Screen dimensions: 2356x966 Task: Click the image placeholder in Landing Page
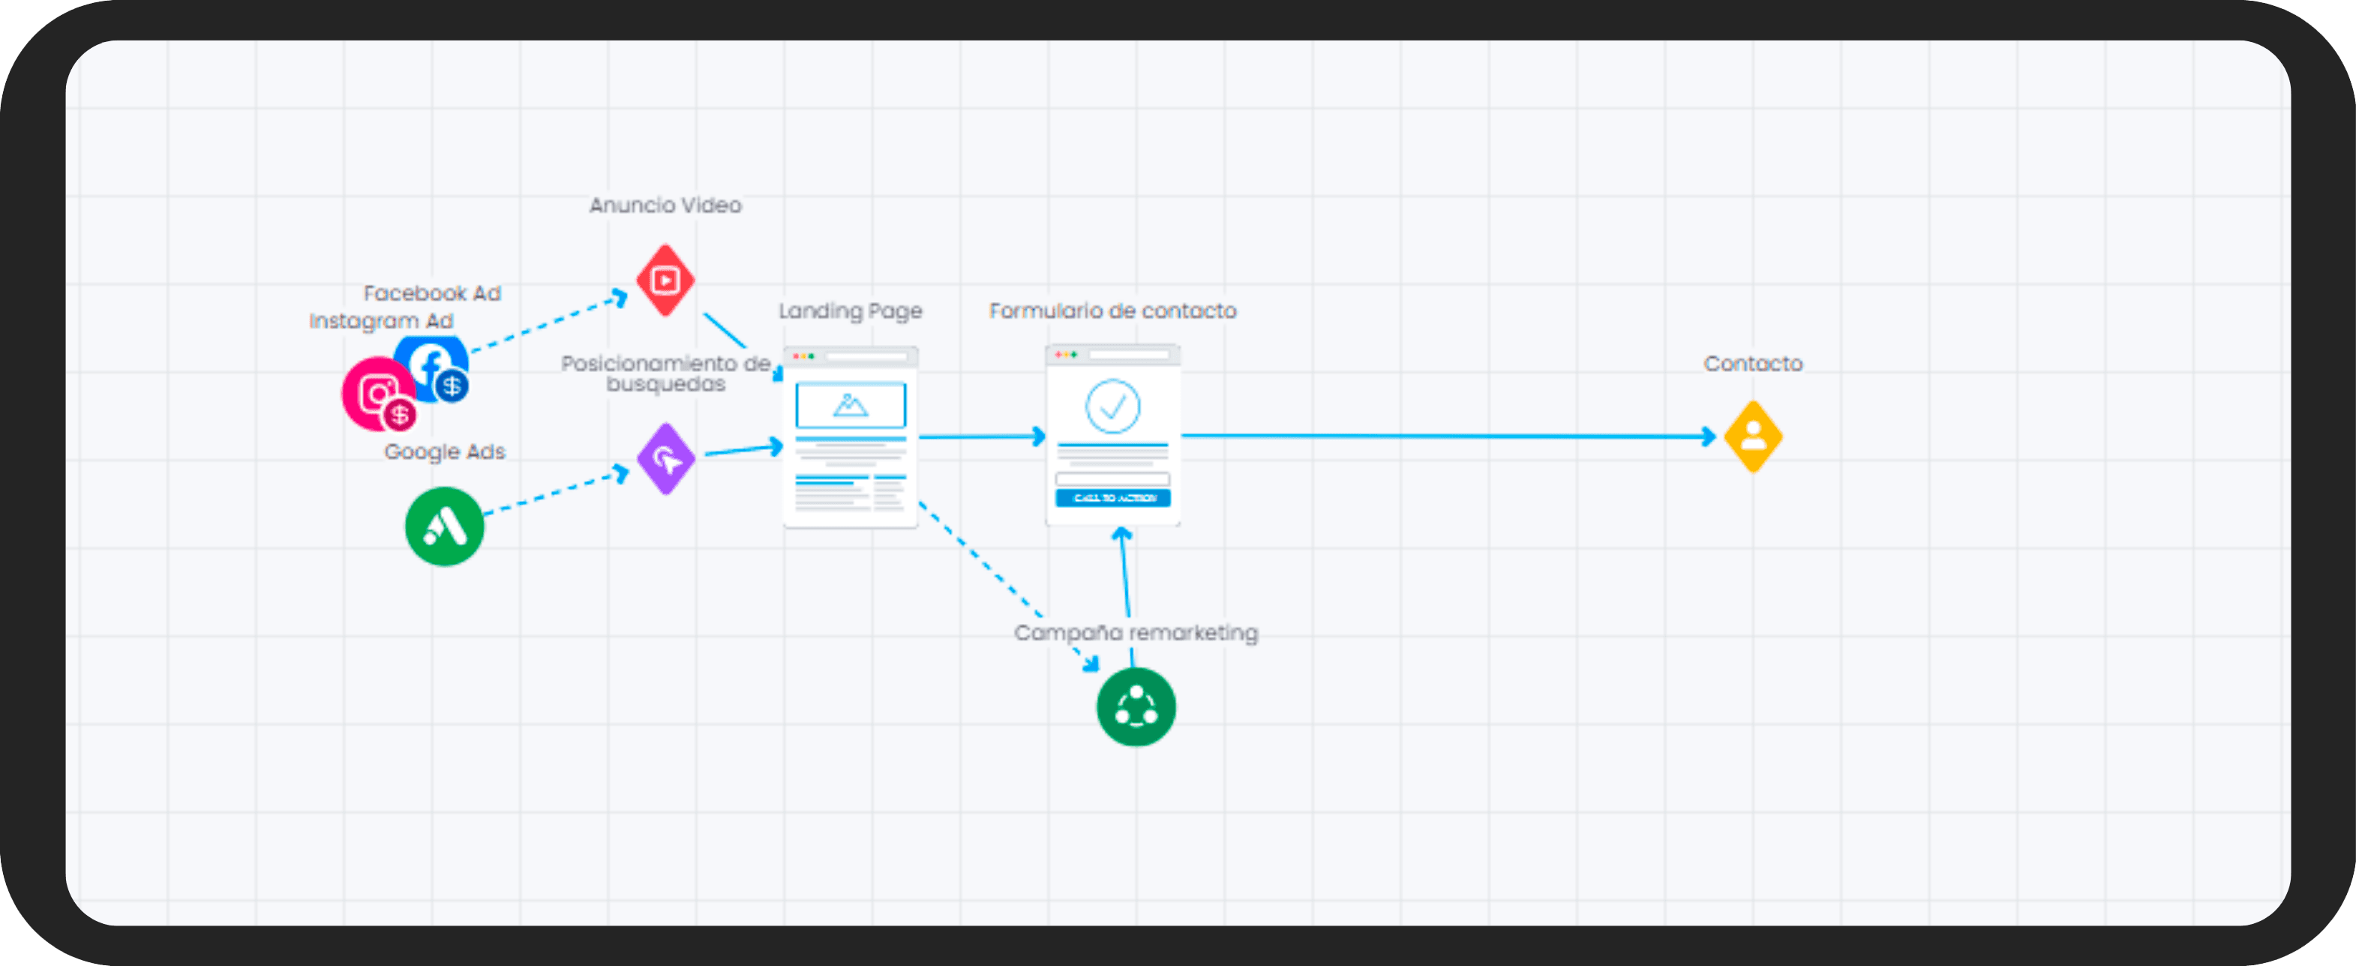click(850, 404)
